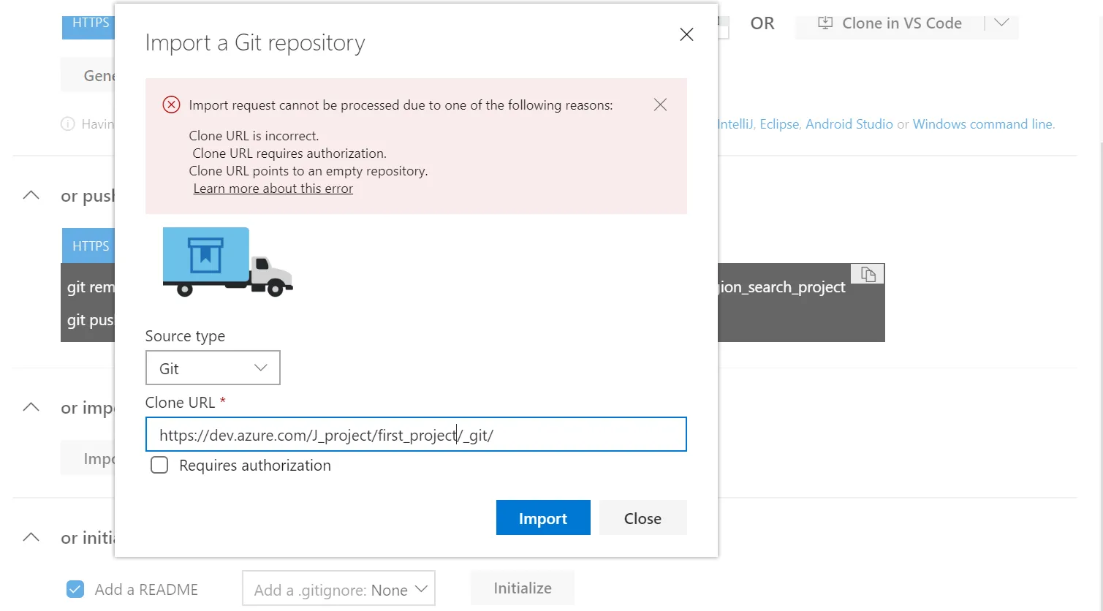This screenshot has height=611, width=1103.
Task: Click the red error circle icon
Action: point(171,105)
